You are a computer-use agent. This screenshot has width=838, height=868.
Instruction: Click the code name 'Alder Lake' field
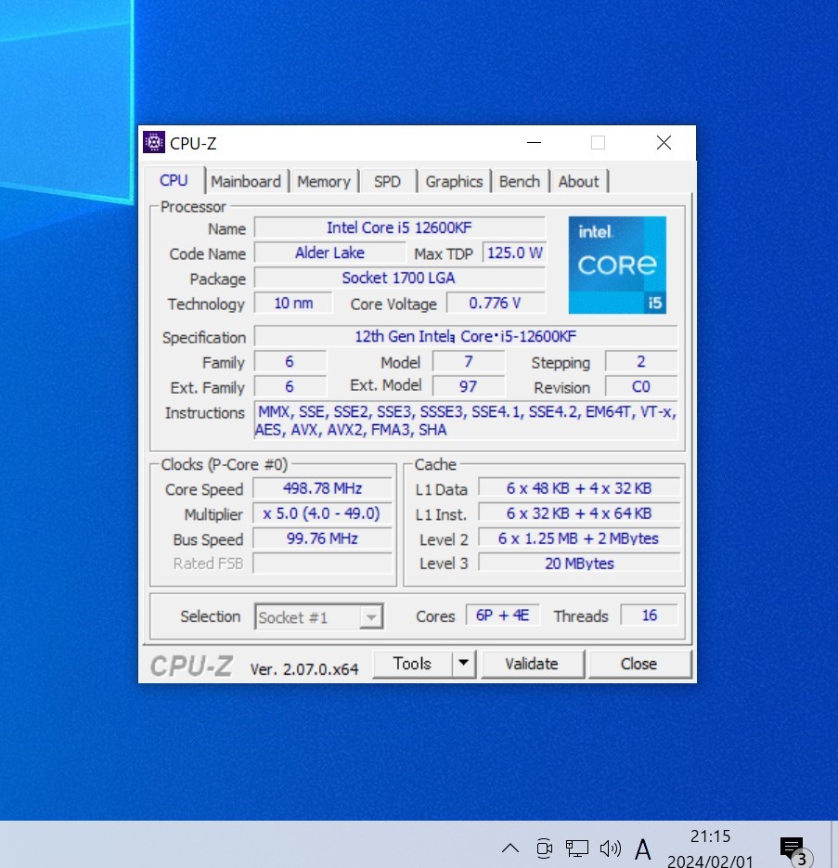click(329, 253)
